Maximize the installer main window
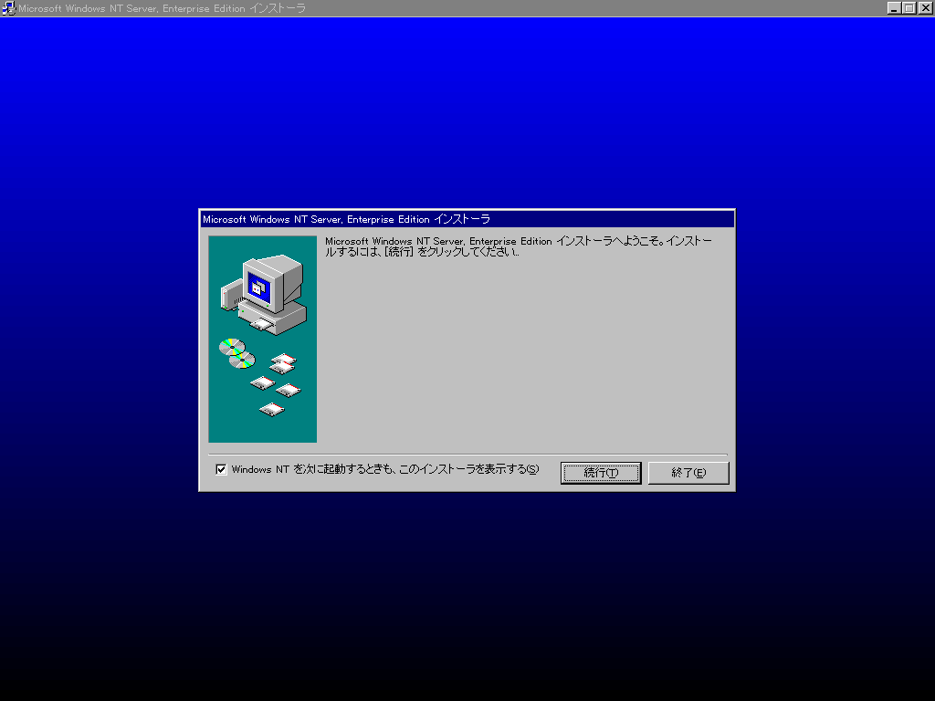This screenshot has height=701, width=935. pos(909,8)
